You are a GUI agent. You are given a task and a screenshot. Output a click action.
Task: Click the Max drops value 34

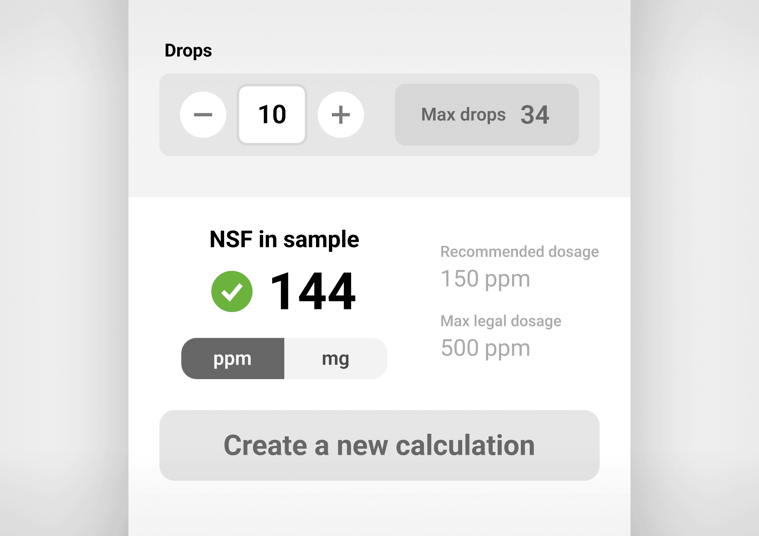[x=535, y=115]
